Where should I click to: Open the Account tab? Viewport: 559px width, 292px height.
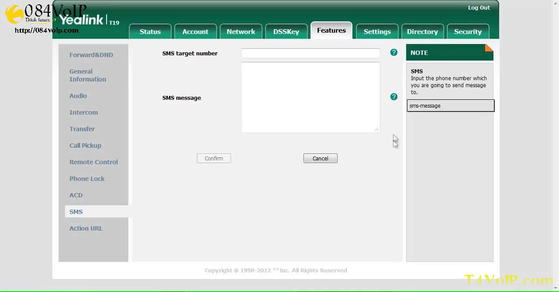pyautogui.click(x=195, y=31)
